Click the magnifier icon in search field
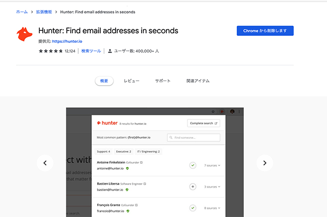The image size is (327, 217). (171, 138)
